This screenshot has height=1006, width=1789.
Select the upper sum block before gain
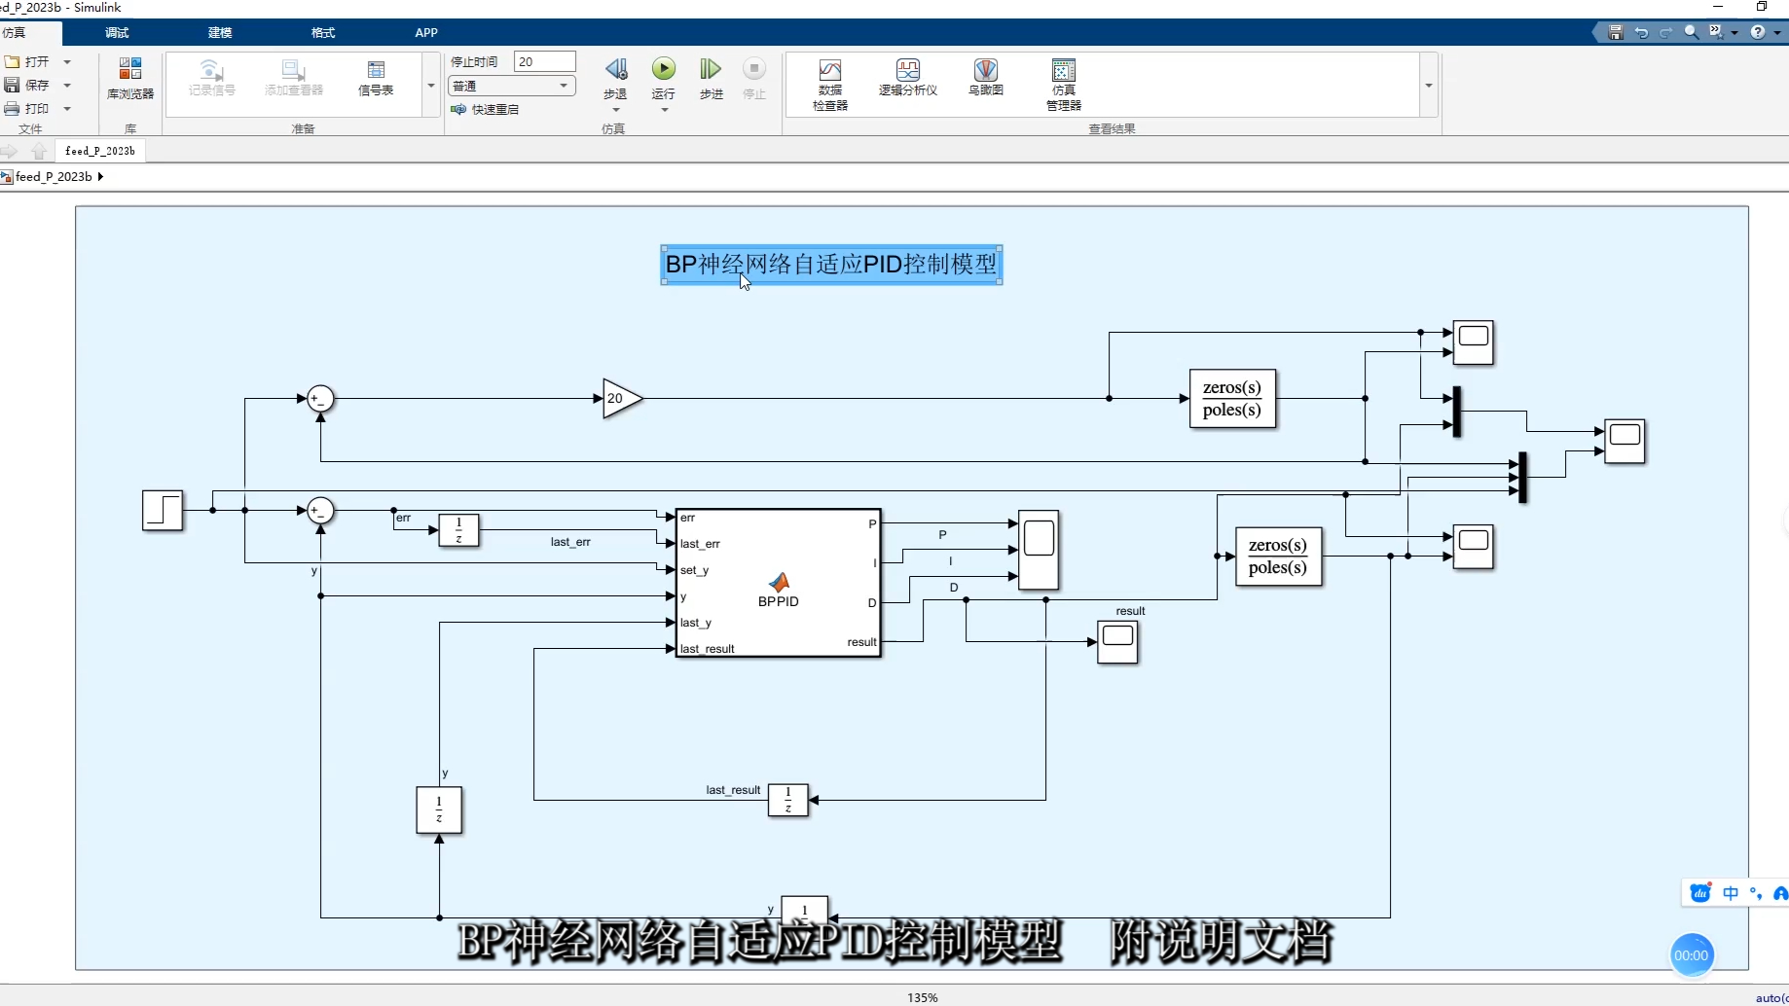pos(320,398)
